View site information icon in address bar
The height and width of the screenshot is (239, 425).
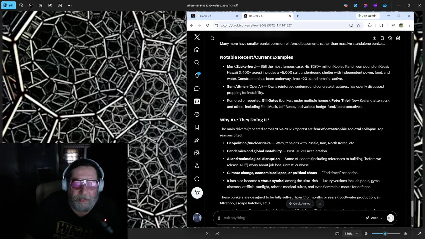click(x=217, y=25)
